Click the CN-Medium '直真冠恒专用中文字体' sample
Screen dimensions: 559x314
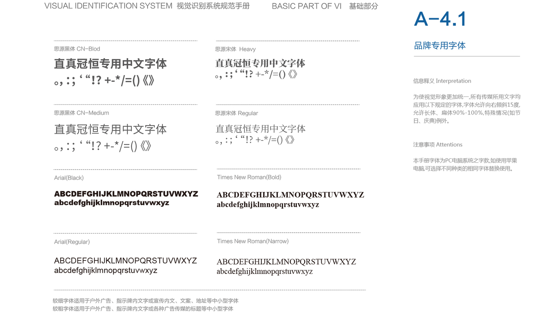[110, 130]
